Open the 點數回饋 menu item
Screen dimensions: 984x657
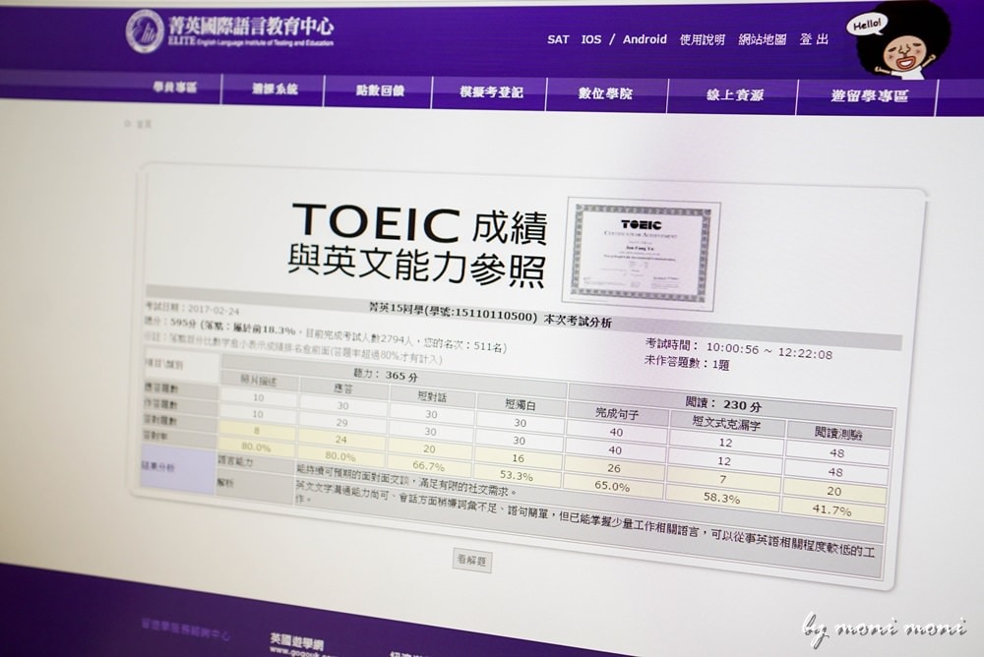click(379, 91)
